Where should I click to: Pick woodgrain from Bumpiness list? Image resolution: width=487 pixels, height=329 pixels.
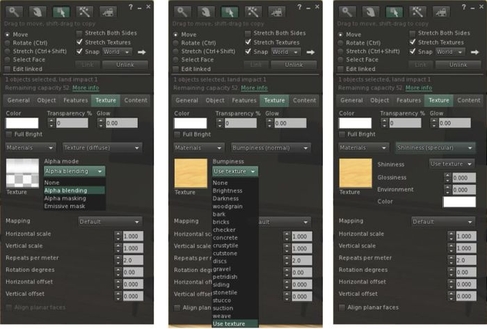coord(235,206)
